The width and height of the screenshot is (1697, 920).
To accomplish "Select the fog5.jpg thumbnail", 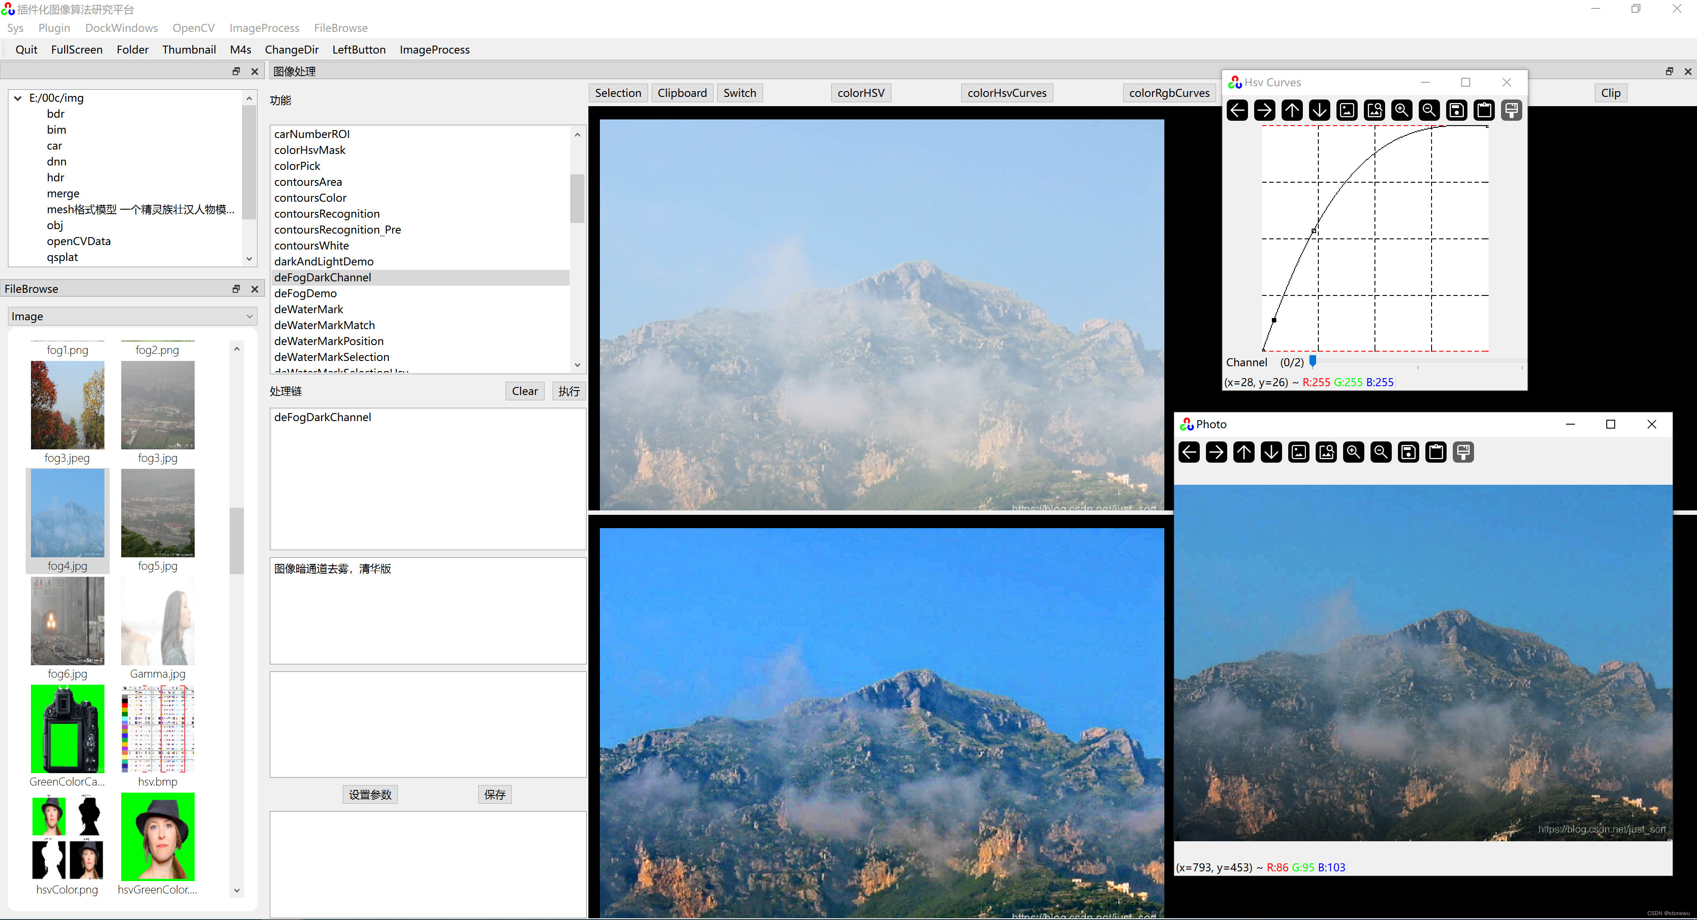I will (157, 514).
